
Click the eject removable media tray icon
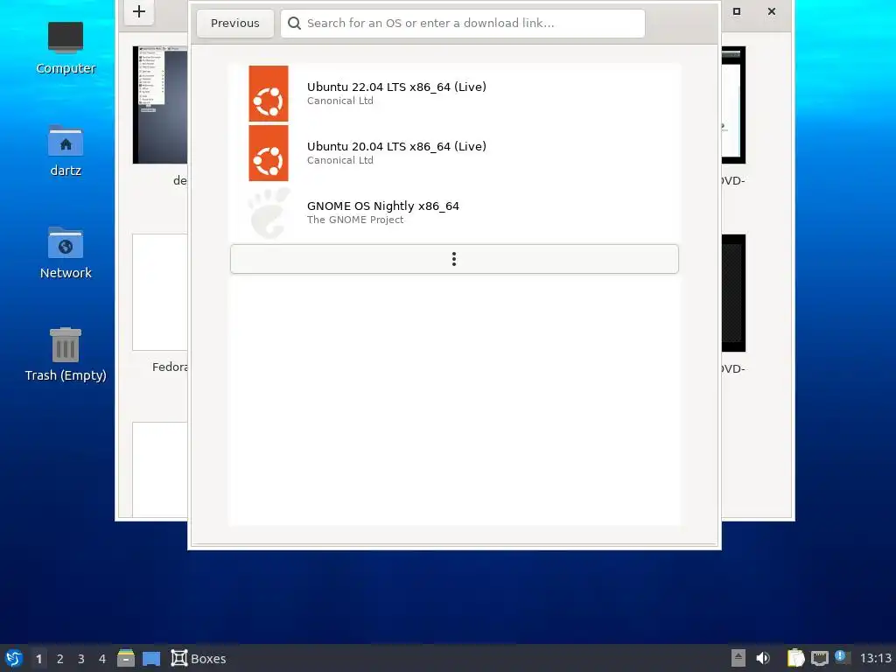pos(738,658)
